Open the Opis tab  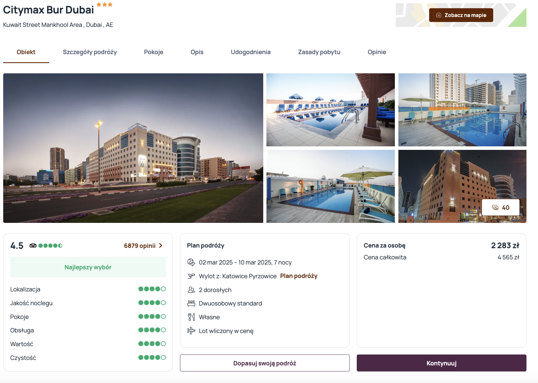point(197,52)
